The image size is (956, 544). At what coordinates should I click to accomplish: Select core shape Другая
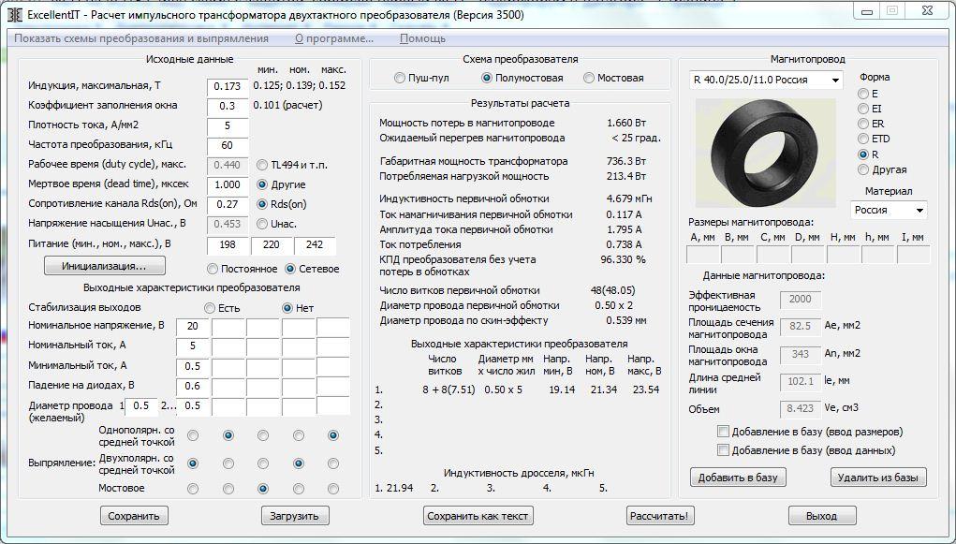[863, 169]
